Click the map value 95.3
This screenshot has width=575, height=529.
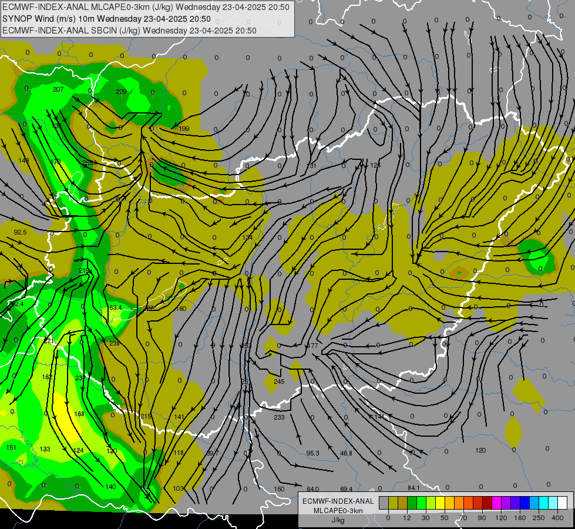pos(312,453)
